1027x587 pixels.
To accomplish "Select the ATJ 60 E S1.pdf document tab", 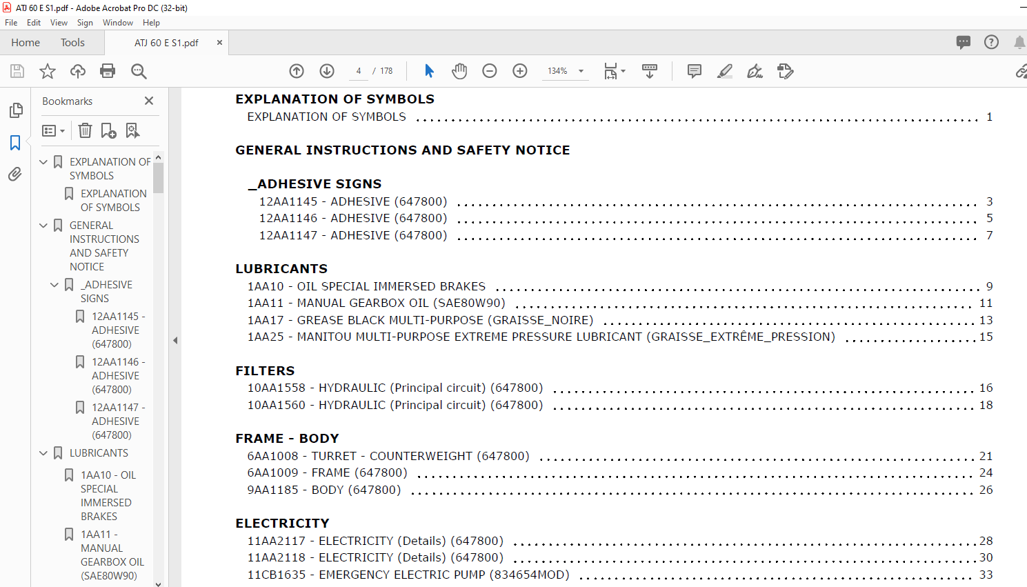I will pos(166,43).
